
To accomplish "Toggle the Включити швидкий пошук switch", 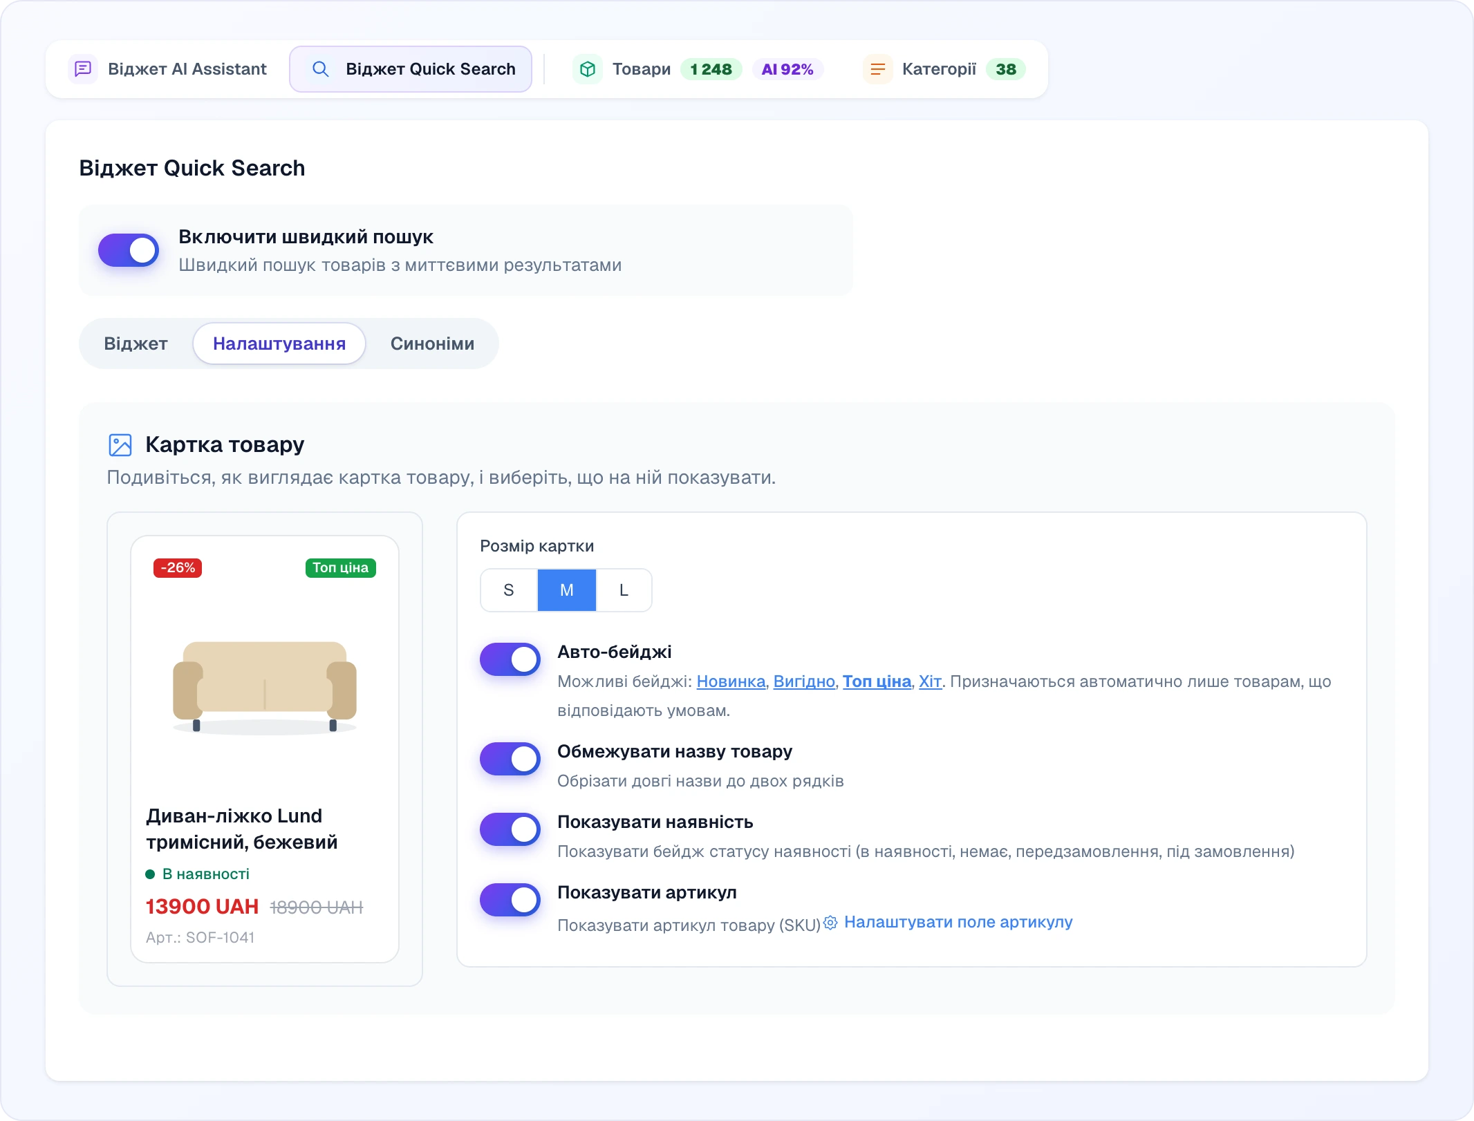I will [x=129, y=250].
